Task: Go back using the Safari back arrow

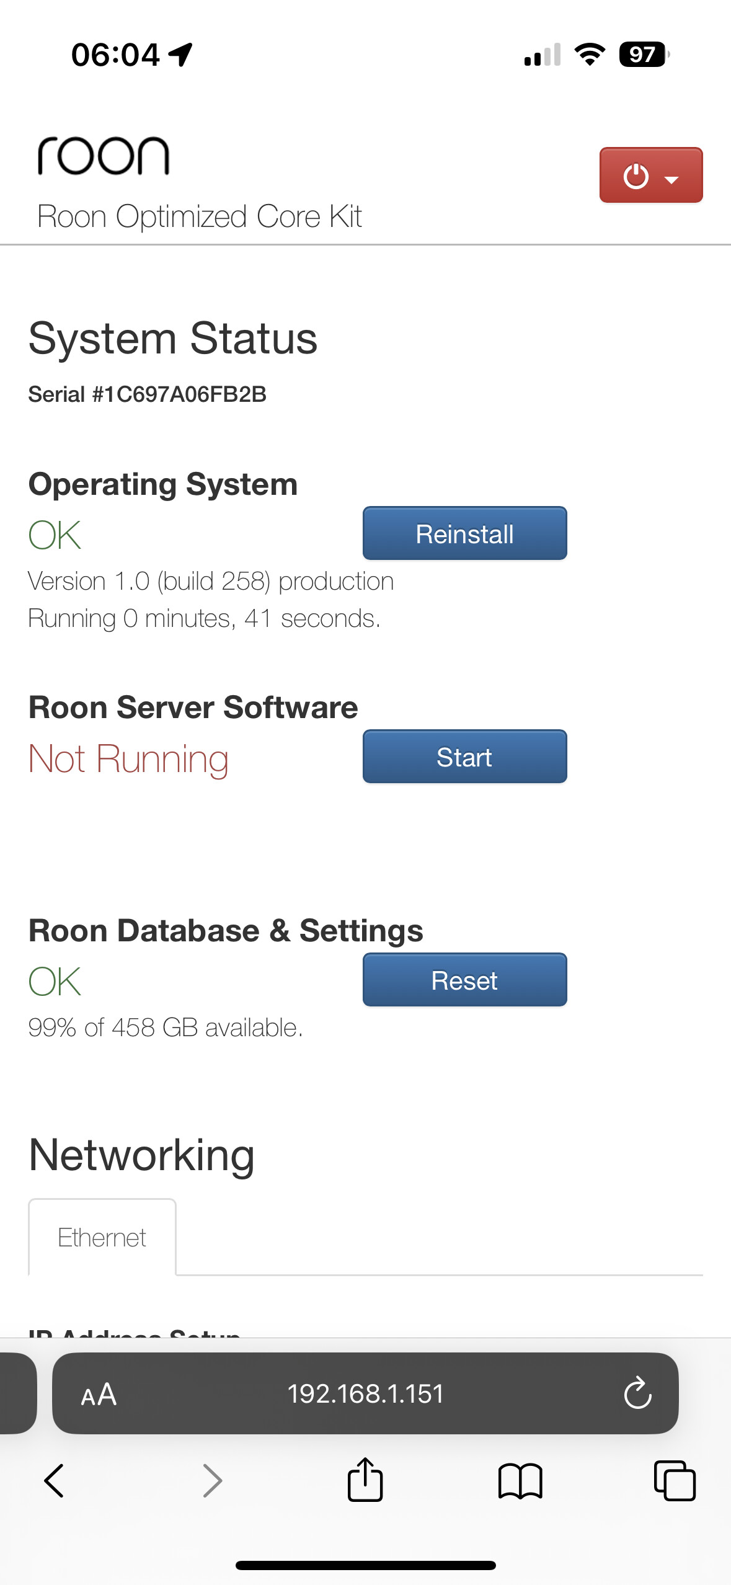Action: (x=55, y=1481)
